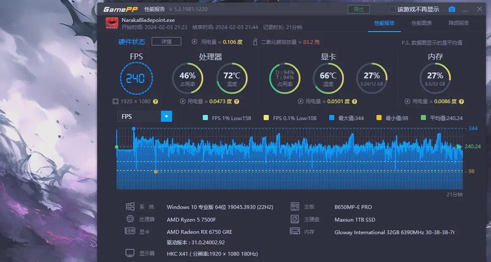Viewport: 491px width, 262px height.
Task: Click CO2 emission value 83.2 克
Action: [x=311, y=42]
